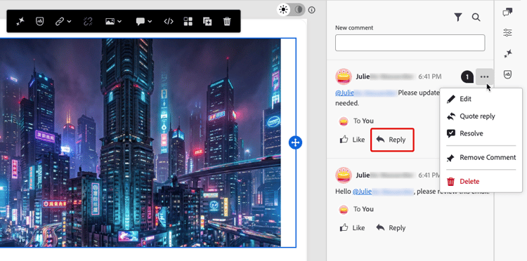Click the blue move handle on image
This screenshot has height=261, width=527.
[295, 142]
